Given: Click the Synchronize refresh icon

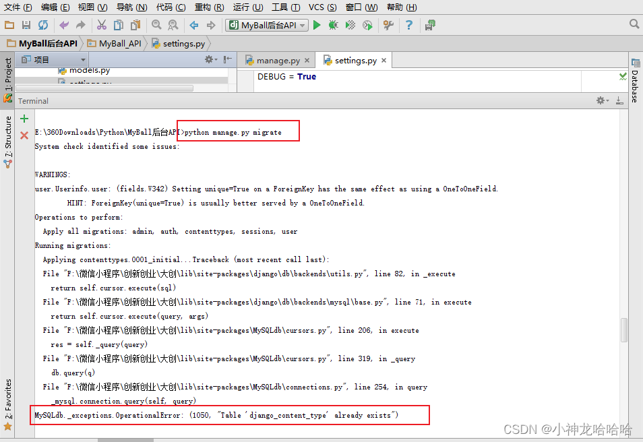Looking at the screenshot, I should point(43,25).
